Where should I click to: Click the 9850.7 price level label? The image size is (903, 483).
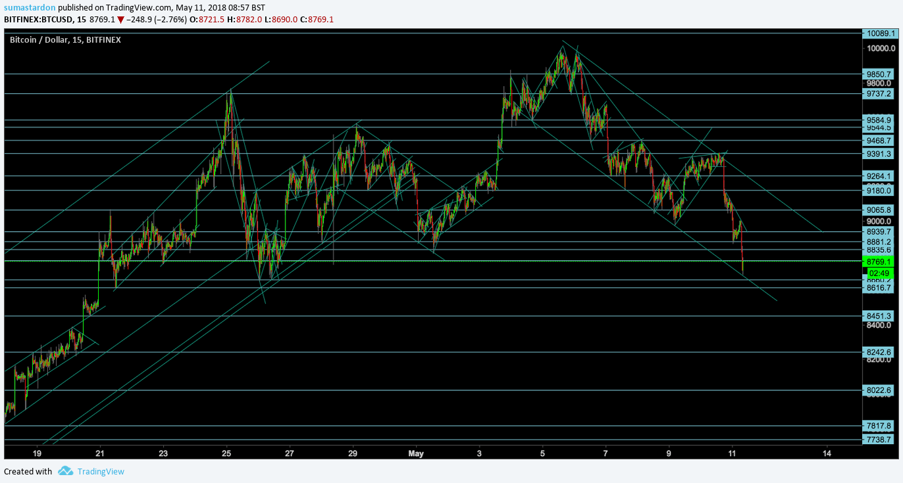(879, 74)
